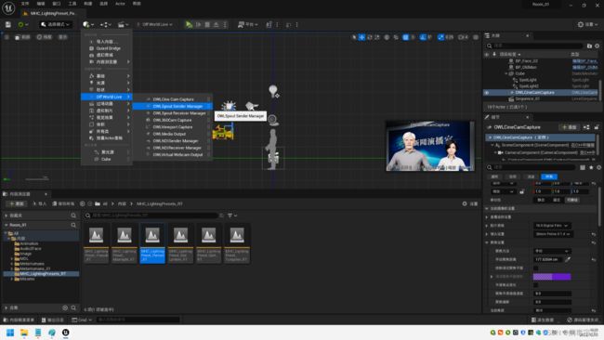This screenshot has height=340, width=604.
Task: Click the Stop simulation square icon
Action: pyautogui.click(x=207, y=24)
